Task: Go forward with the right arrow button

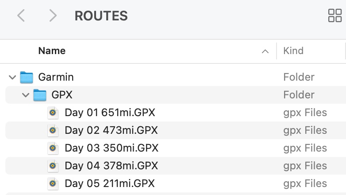Action: click(x=53, y=16)
